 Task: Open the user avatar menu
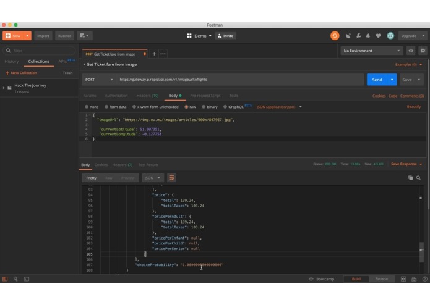point(390,36)
